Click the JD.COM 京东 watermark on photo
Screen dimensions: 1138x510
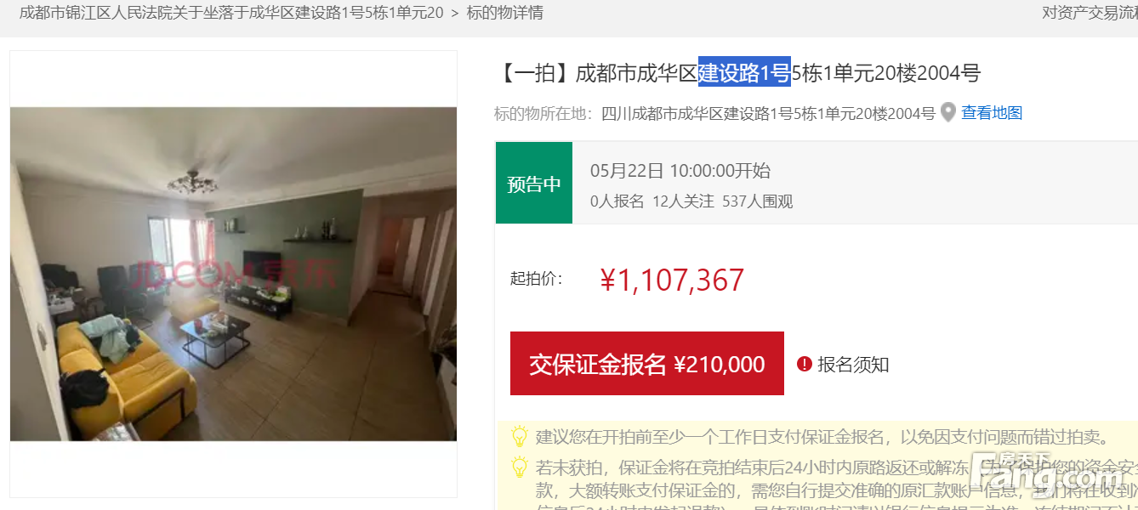[x=233, y=275]
